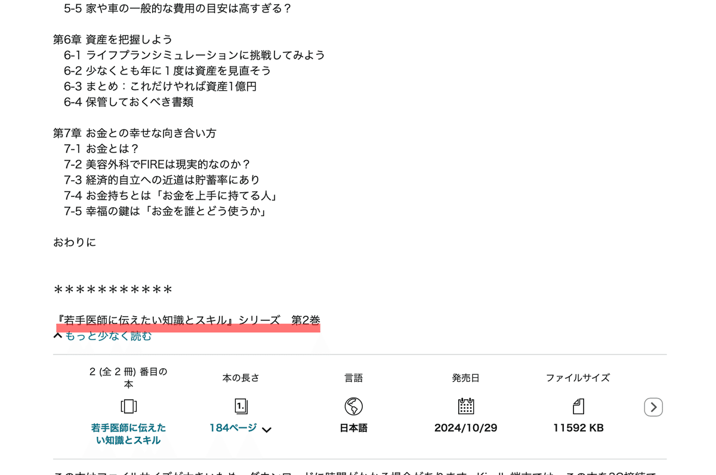This screenshot has height=475, width=716.
Task: Select text 7-2 美容外科でFIREは現実的なのか?
Action: (x=158, y=164)
